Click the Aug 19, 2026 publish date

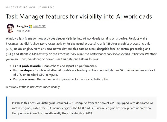[x=23, y=31]
